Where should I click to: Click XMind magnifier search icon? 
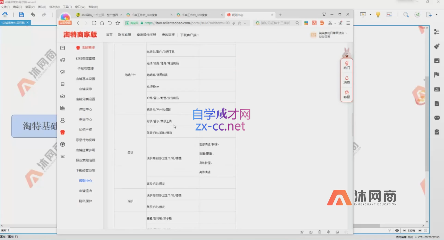tap(406, 14)
